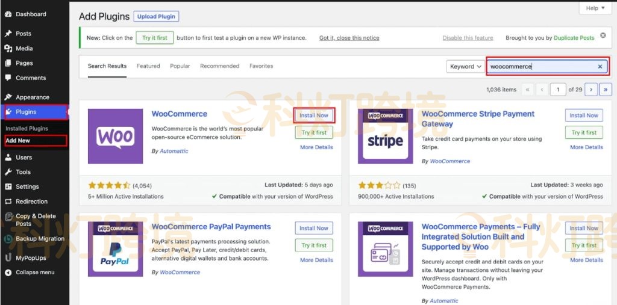This screenshot has width=617, height=305.
Task: Click the WooCommerce Payments plugin thumbnail
Action: click(x=385, y=249)
